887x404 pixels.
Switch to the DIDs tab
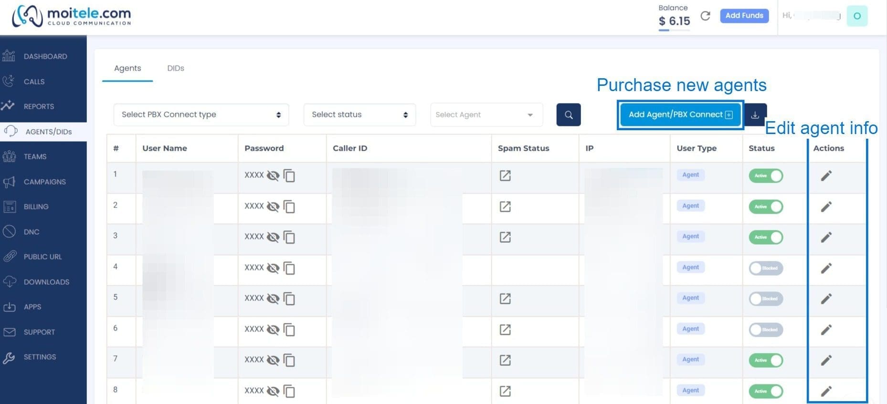click(176, 68)
